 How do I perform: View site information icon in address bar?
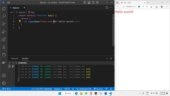click(124, 7)
